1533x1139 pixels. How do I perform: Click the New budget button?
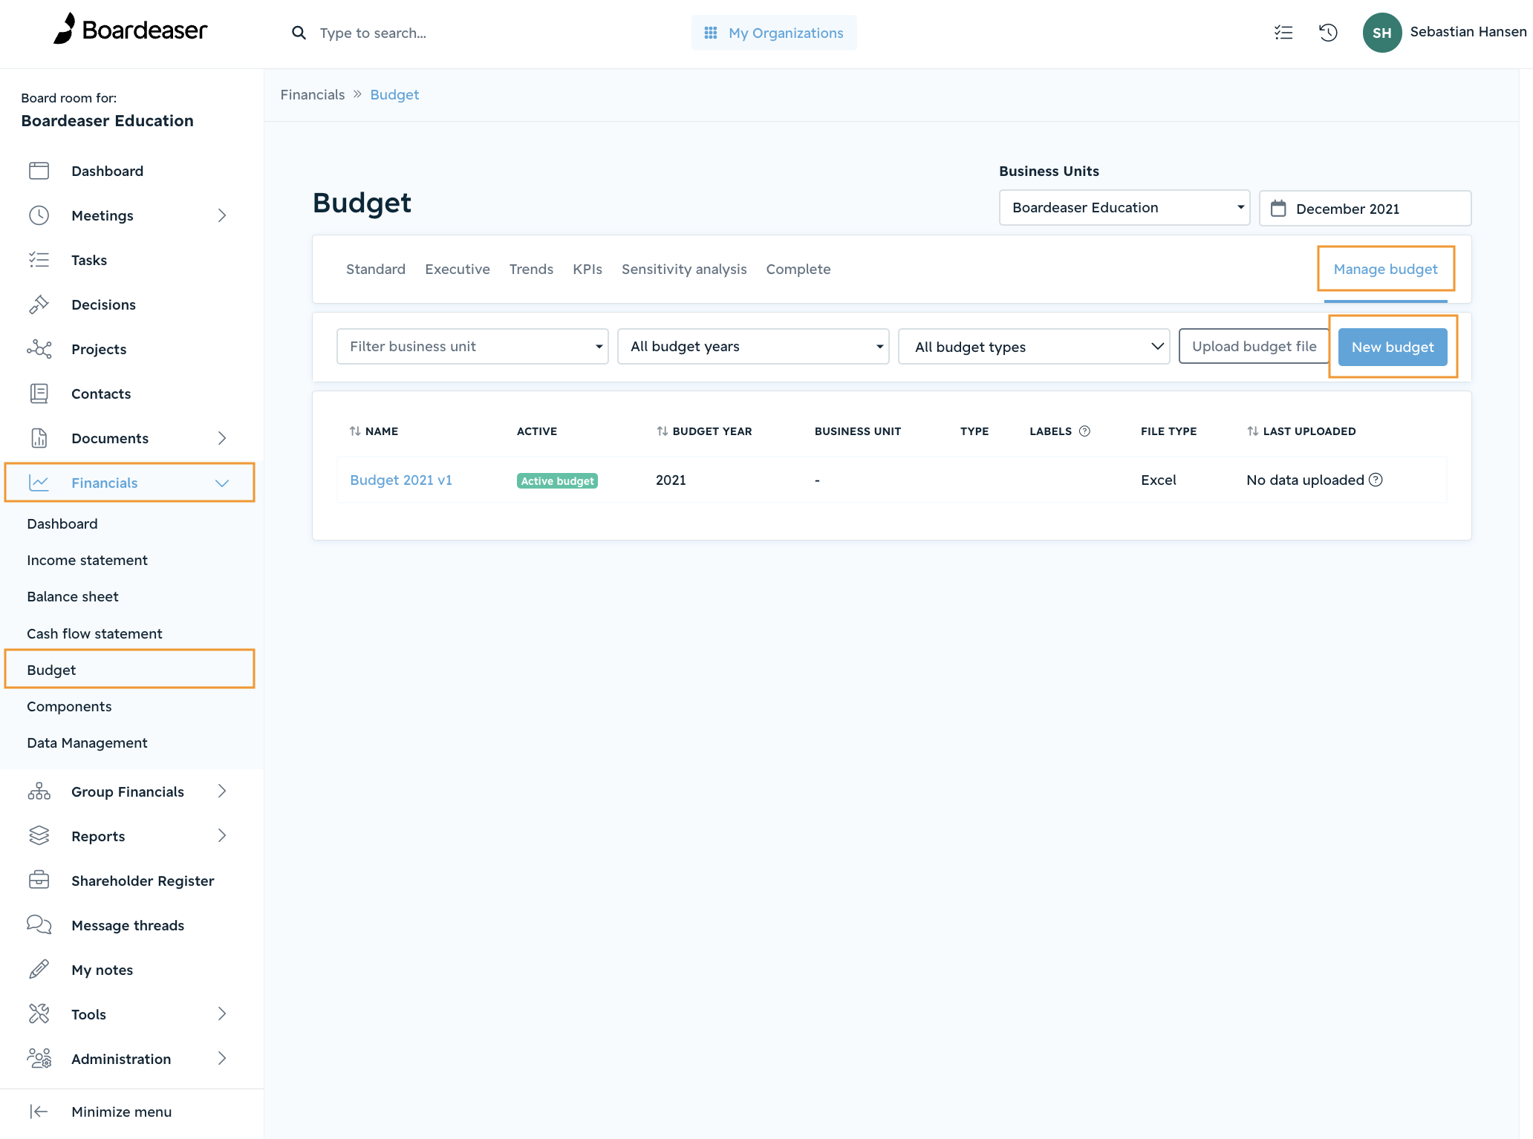tap(1392, 346)
